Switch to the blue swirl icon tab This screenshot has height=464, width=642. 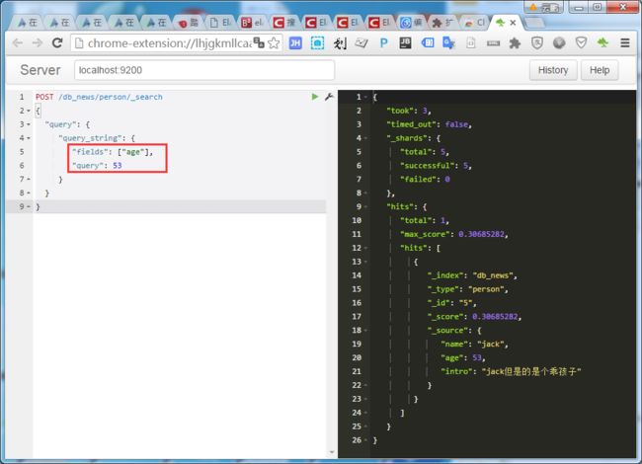point(412,23)
